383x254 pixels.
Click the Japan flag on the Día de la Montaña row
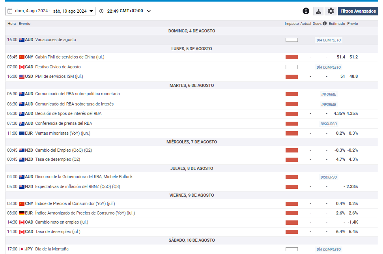coord(22,249)
